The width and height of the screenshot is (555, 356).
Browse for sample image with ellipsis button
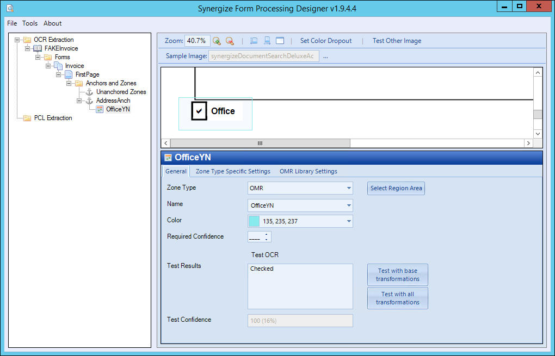(x=325, y=56)
